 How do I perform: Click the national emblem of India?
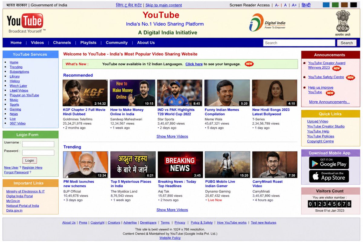343,23
